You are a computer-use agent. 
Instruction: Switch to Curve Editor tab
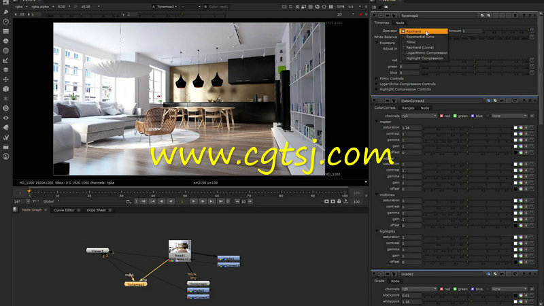coord(64,210)
